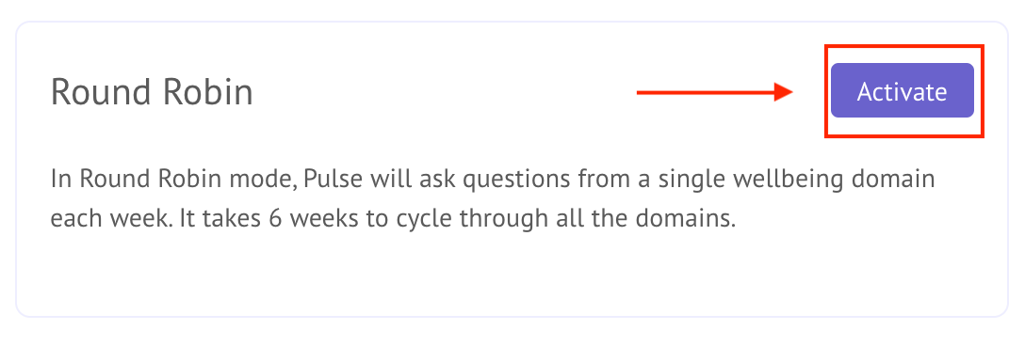
Task: Click the Round Robin mode description paragraph
Action: tap(493, 199)
